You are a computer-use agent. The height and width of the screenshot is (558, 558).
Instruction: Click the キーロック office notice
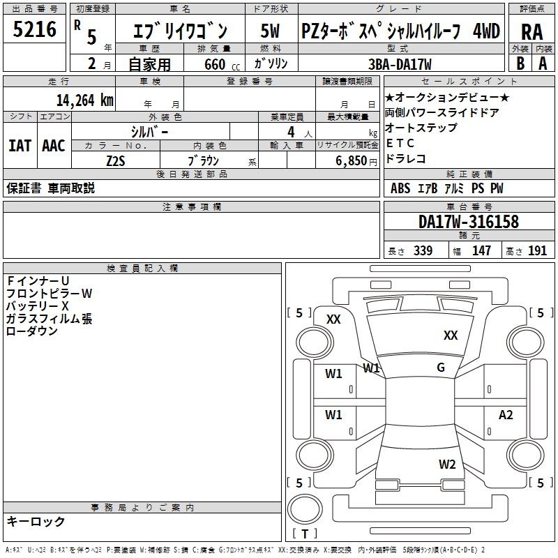tap(36, 522)
